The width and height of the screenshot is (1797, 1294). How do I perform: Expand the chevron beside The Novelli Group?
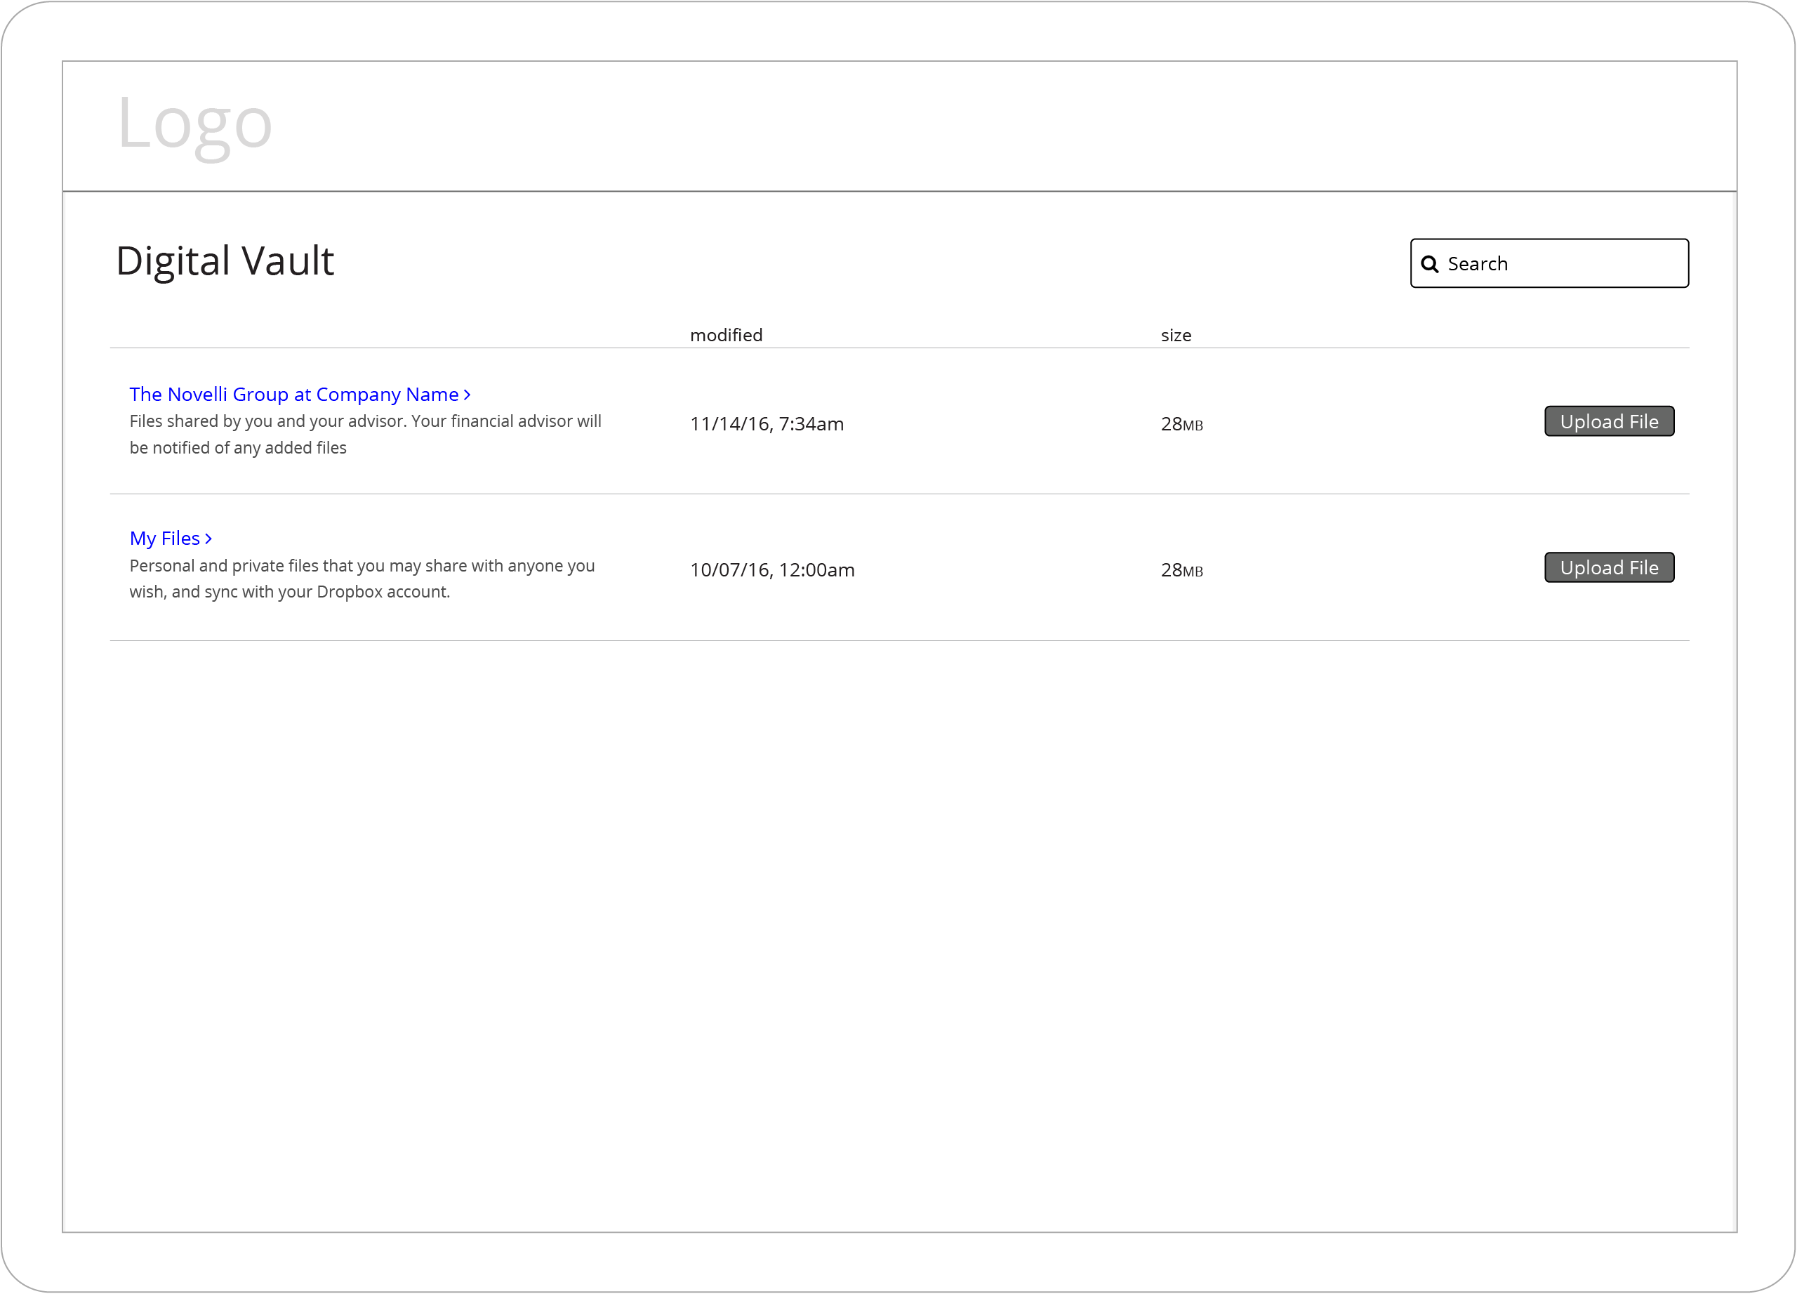468,395
